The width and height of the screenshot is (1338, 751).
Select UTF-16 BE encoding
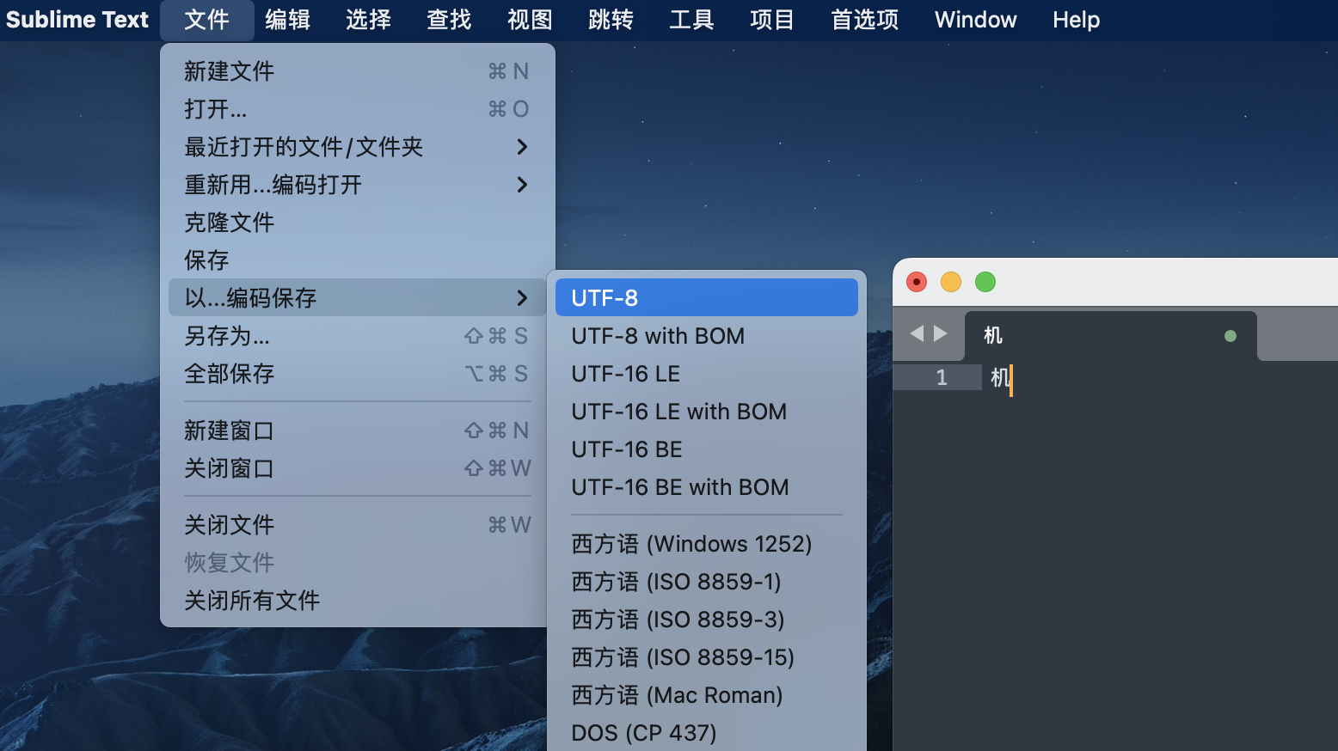707,449
